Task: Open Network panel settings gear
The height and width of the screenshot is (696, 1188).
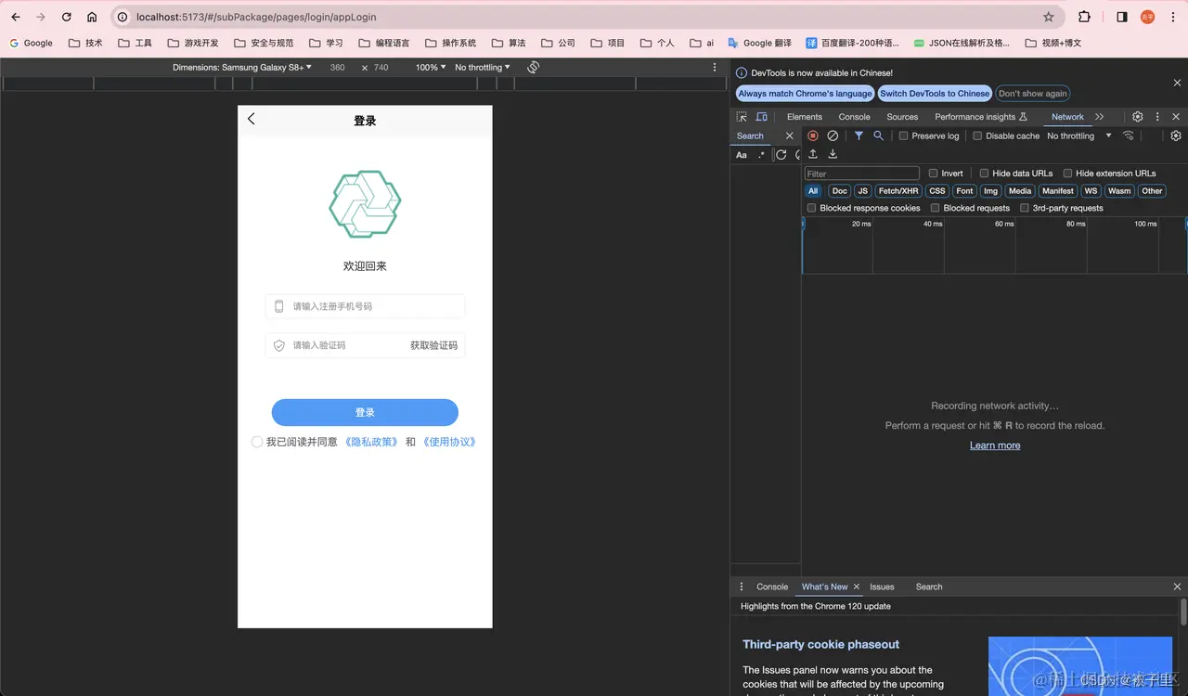Action: [x=1176, y=135]
